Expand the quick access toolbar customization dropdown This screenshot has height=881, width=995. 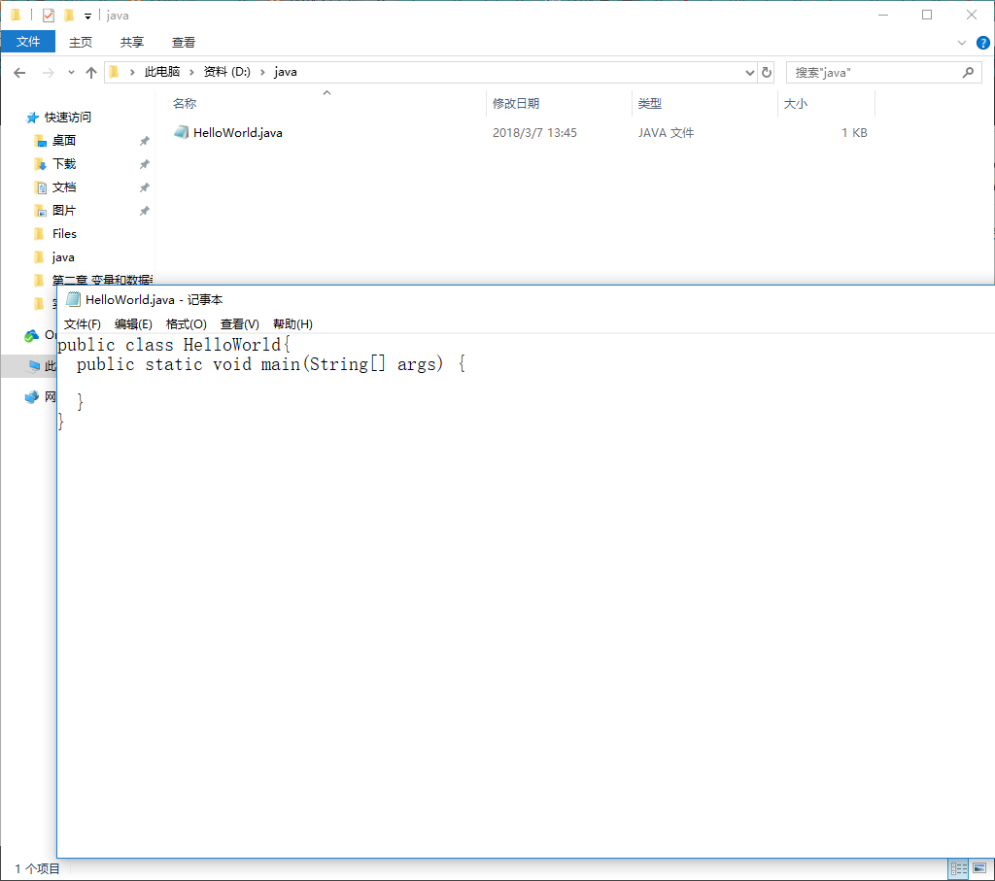pos(87,15)
